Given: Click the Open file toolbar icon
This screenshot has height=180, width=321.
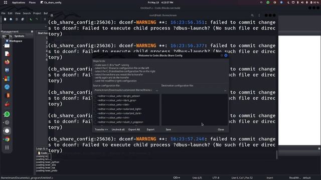Looking at the screenshot, I should [11, 19].
